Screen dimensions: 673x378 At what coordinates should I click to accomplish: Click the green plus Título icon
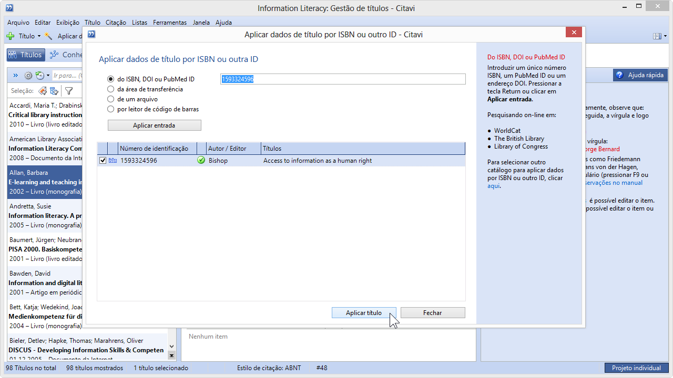pyautogui.click(x=11, y=36)
